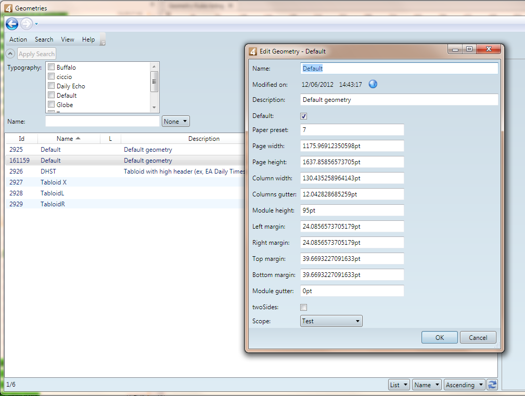Click the Description field in the dialog

click(x=399, y=100)
